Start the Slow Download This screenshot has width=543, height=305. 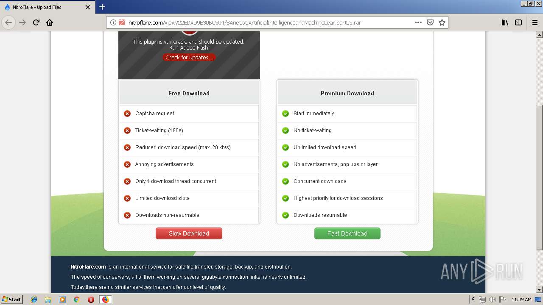coord(189,233)
